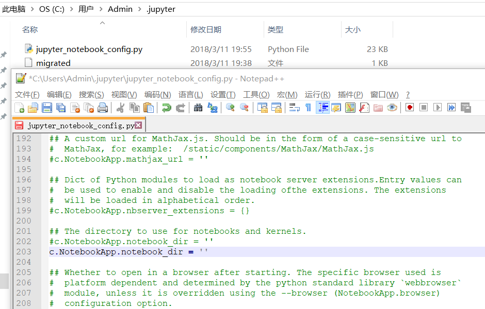
Task: Open the Replace dialog icon
Action: [212, 108]
